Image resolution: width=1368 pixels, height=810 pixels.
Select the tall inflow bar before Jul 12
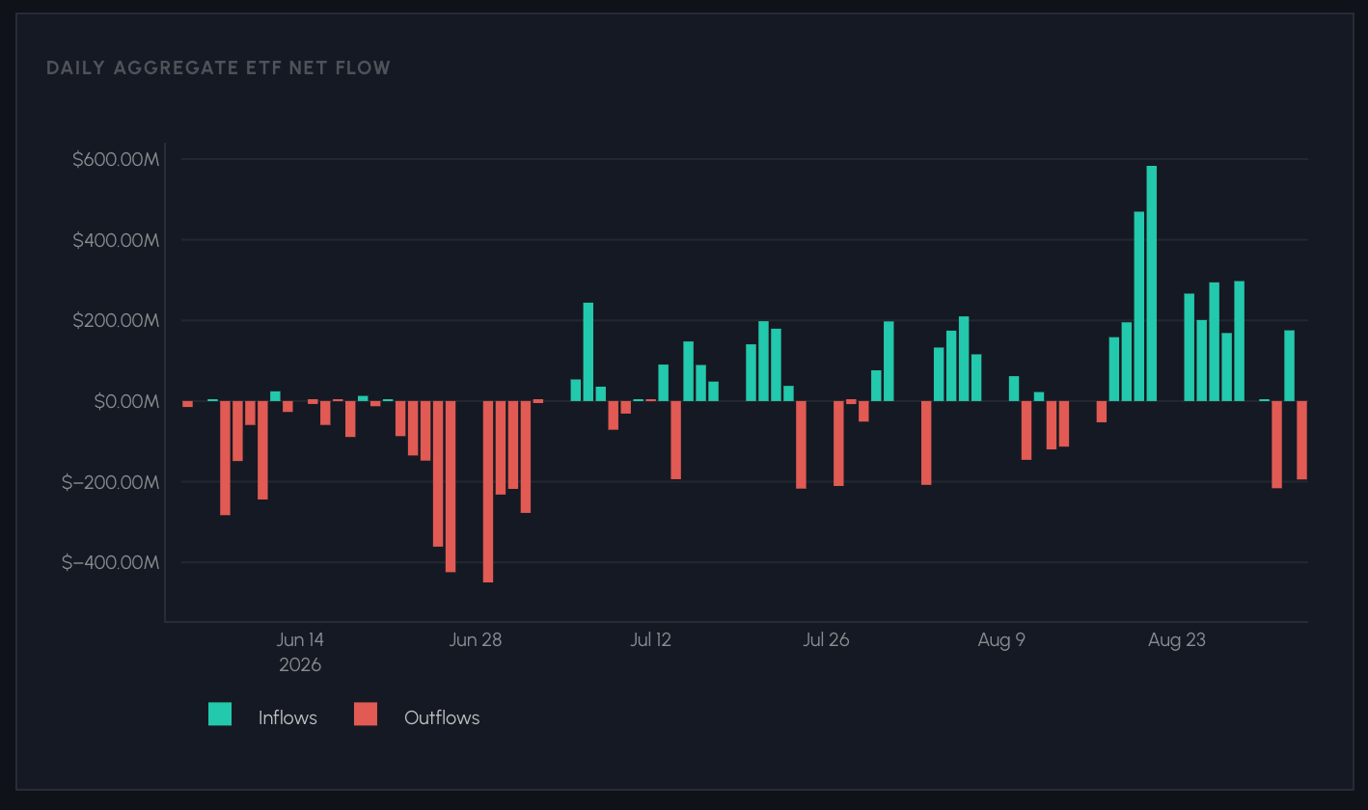(x=588, y=352)
